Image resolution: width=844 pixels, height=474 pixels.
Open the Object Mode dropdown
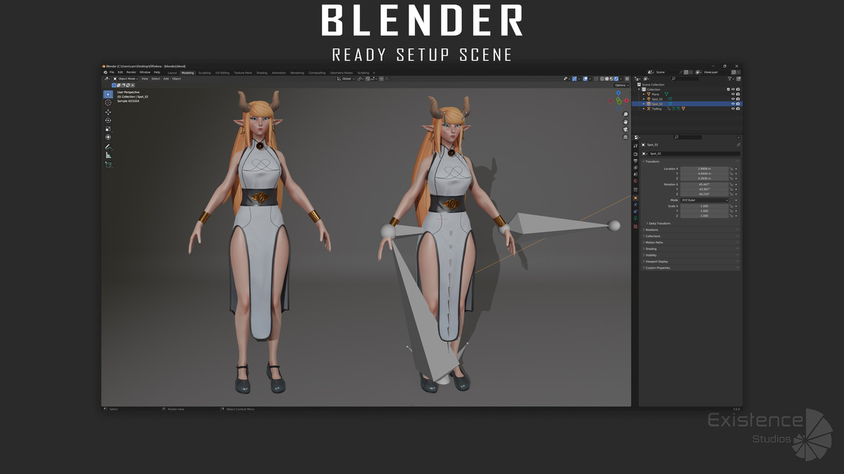click(x=126, y=79)
